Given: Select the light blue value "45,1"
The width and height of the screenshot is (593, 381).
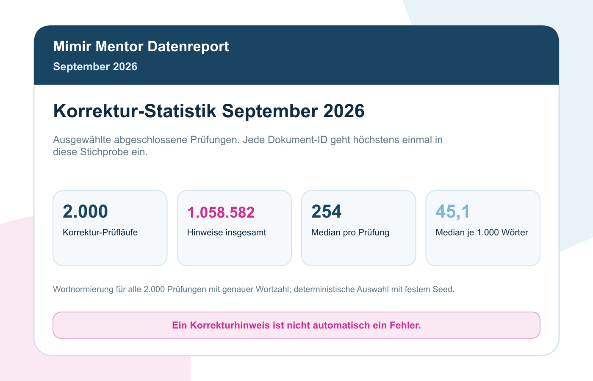Looking at the screenshot, I should tap(453, 212).
